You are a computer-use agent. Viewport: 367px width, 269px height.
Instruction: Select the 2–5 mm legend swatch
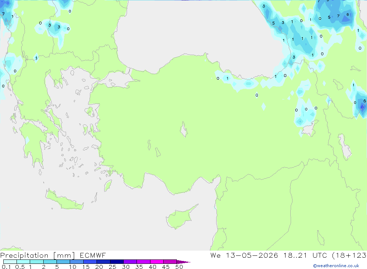click(50, 262)
